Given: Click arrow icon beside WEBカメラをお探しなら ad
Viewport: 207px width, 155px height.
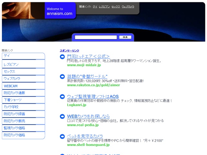Looking at the screenshot, I should [62, 116].
